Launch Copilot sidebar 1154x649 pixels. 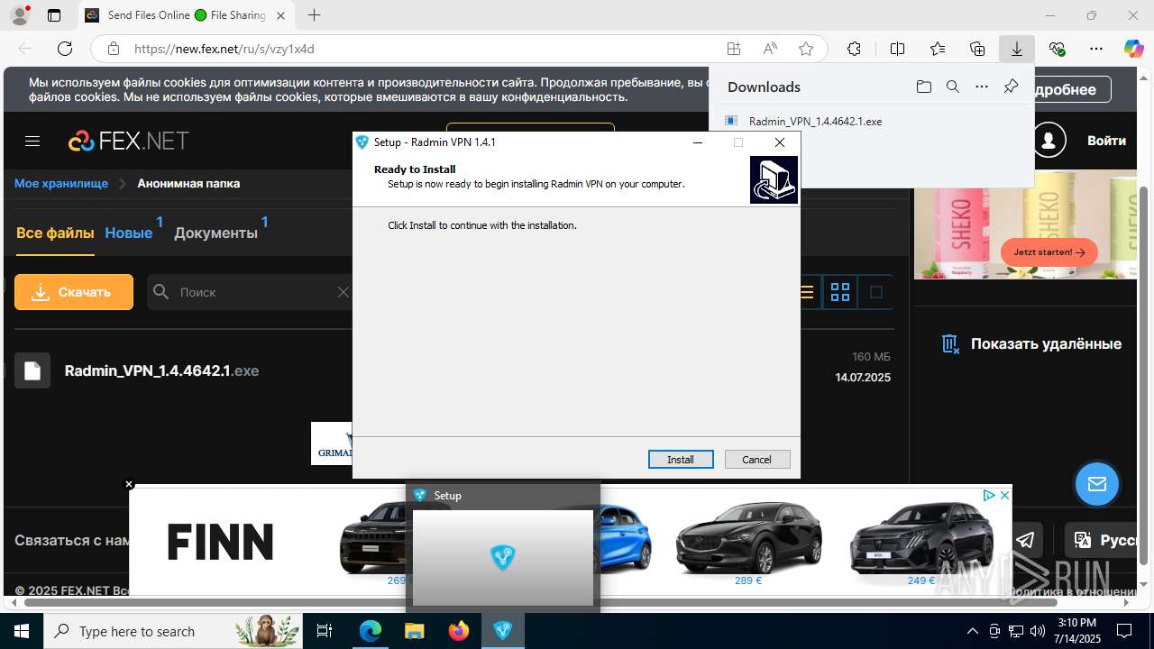pyautogui.click(x=1133, y=49)
